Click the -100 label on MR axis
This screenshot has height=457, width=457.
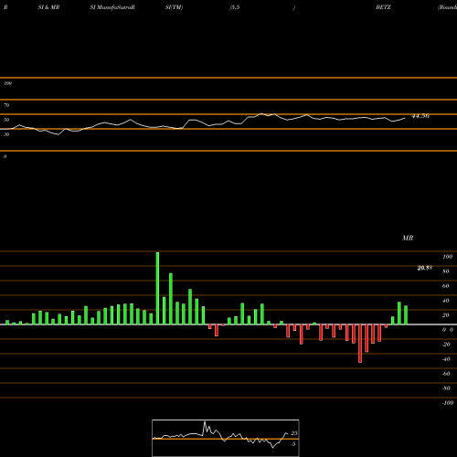click(448, 403)
